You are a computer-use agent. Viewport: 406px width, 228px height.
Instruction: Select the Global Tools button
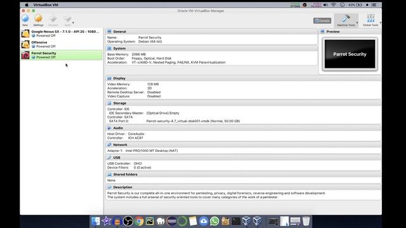[x=370, y=20]
